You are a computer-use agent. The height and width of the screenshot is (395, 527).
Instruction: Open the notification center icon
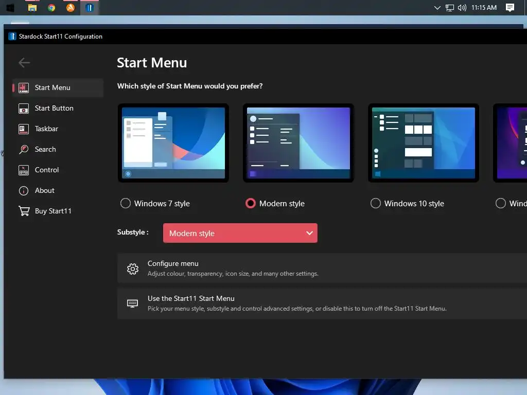[510, 8]
